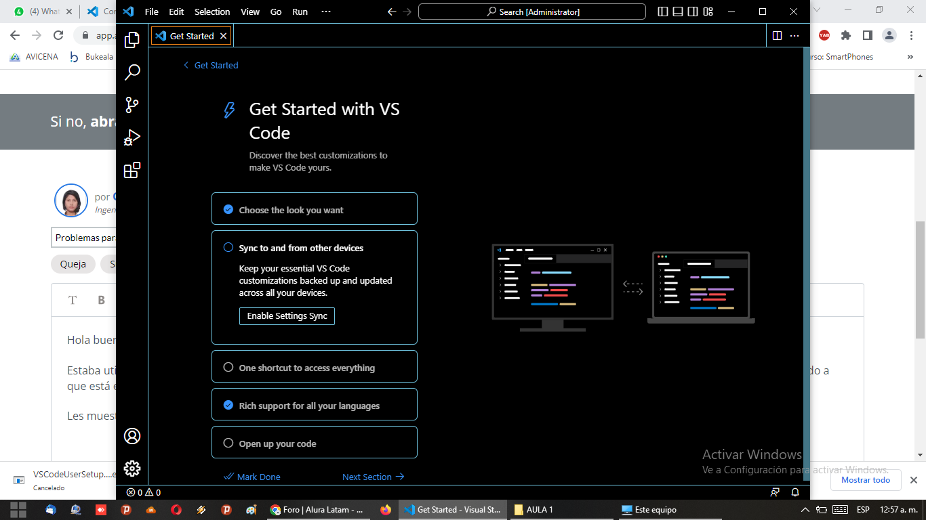Click Next Section link
Image resolution: width=926 pixels, height=520 pixels.
(x=374, y=477)
